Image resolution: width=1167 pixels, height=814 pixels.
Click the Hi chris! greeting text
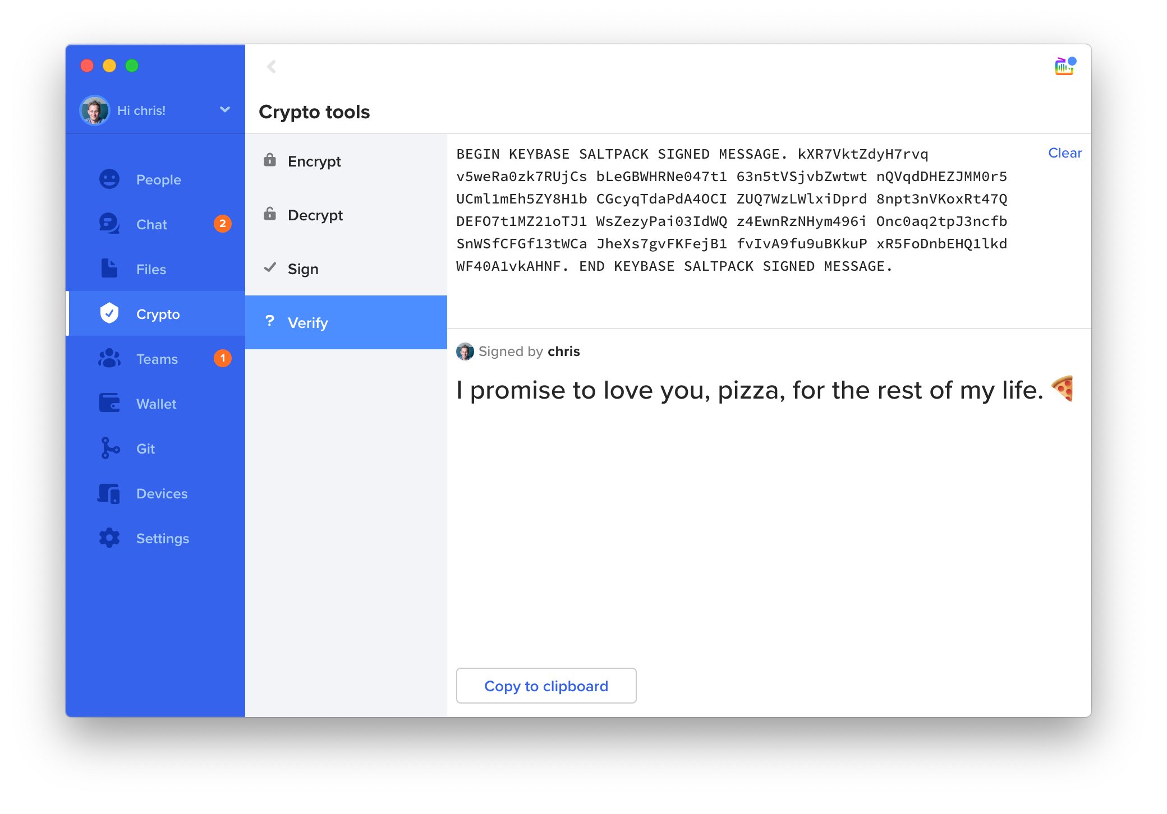coord(141,110)
